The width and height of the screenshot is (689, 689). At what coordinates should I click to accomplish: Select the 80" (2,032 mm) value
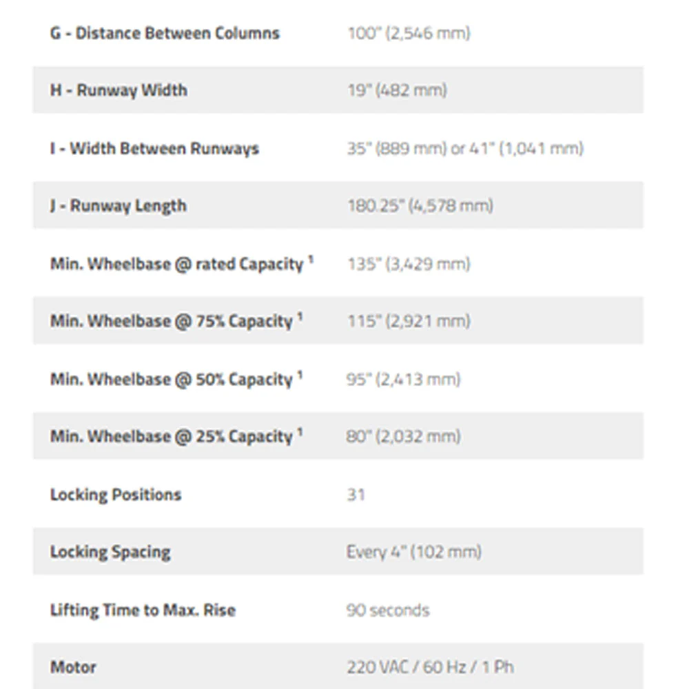[x=403, y=436]
